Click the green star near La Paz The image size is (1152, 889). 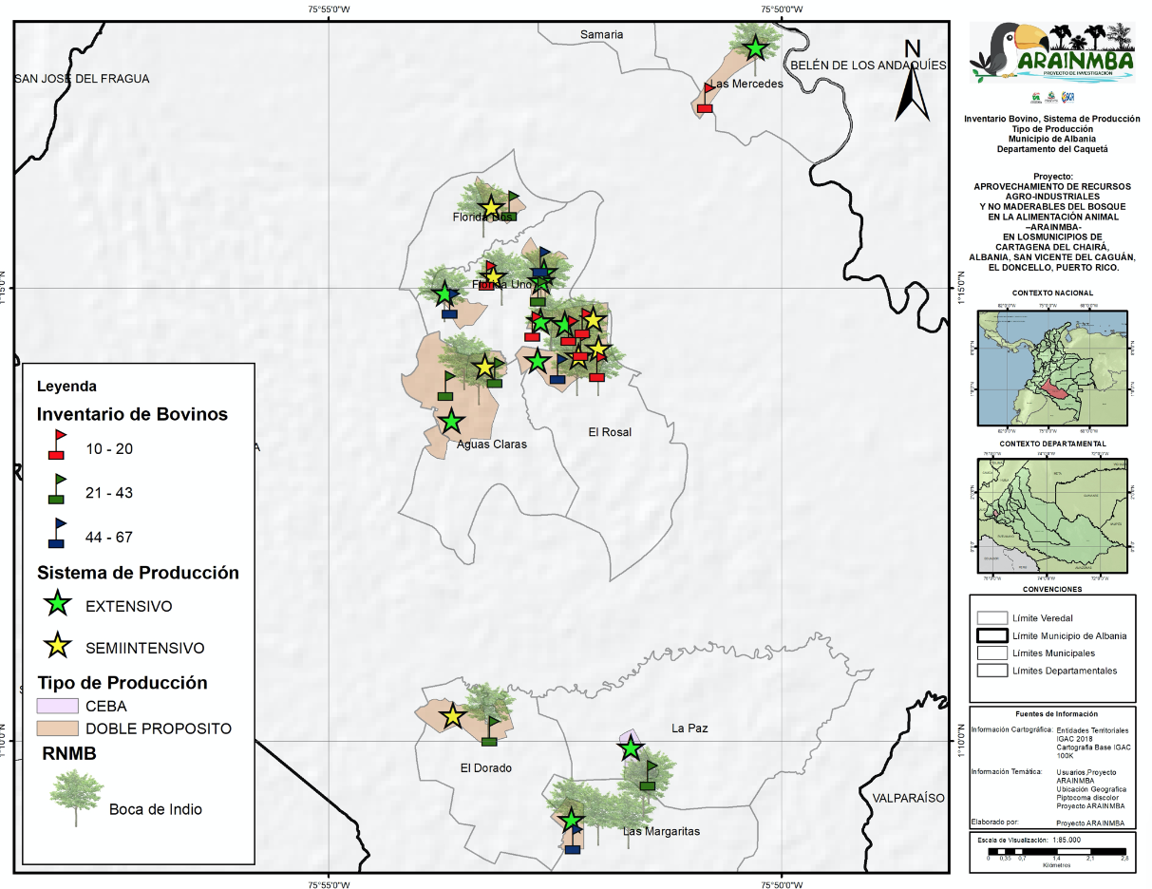(x=631, y=748)
